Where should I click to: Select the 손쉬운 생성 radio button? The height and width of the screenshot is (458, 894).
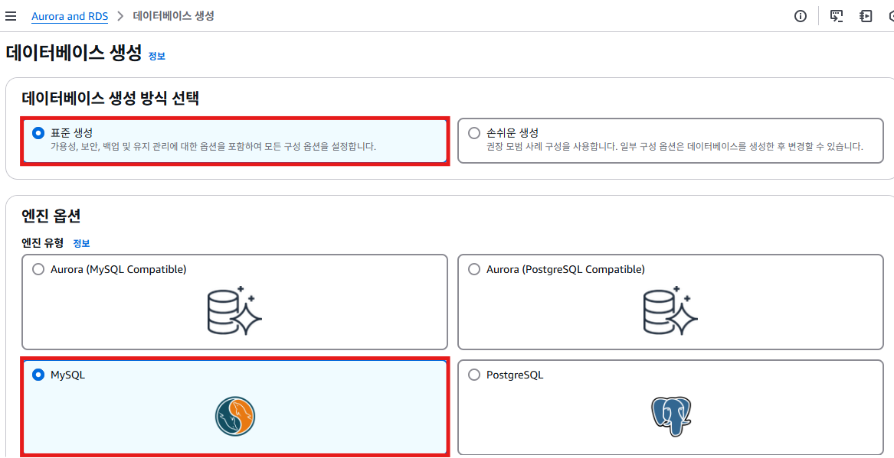(473, 133)
